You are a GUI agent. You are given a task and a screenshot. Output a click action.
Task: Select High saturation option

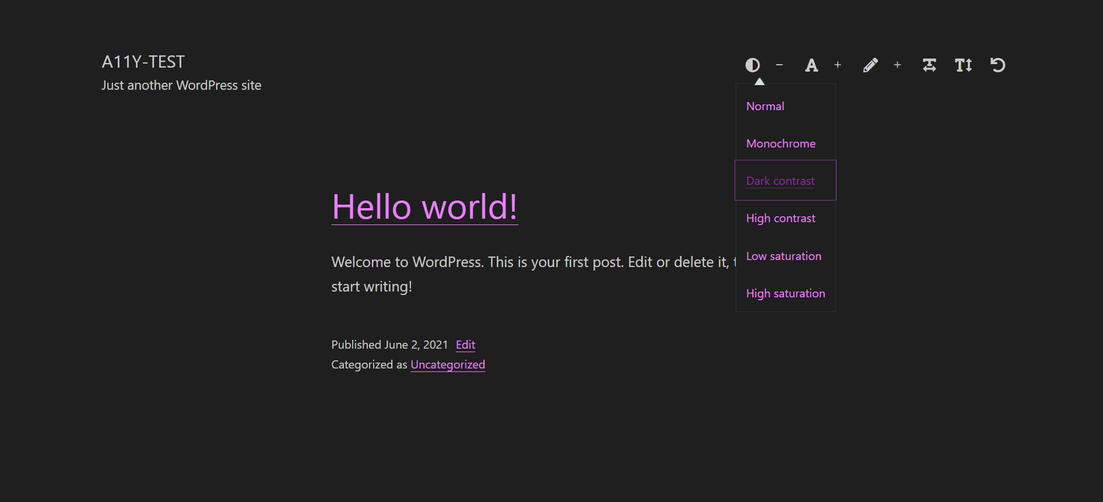pos(785,293)
